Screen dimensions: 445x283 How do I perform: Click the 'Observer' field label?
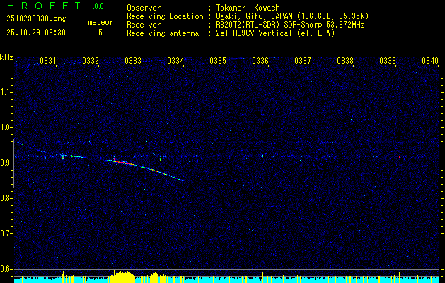[144, 8]
